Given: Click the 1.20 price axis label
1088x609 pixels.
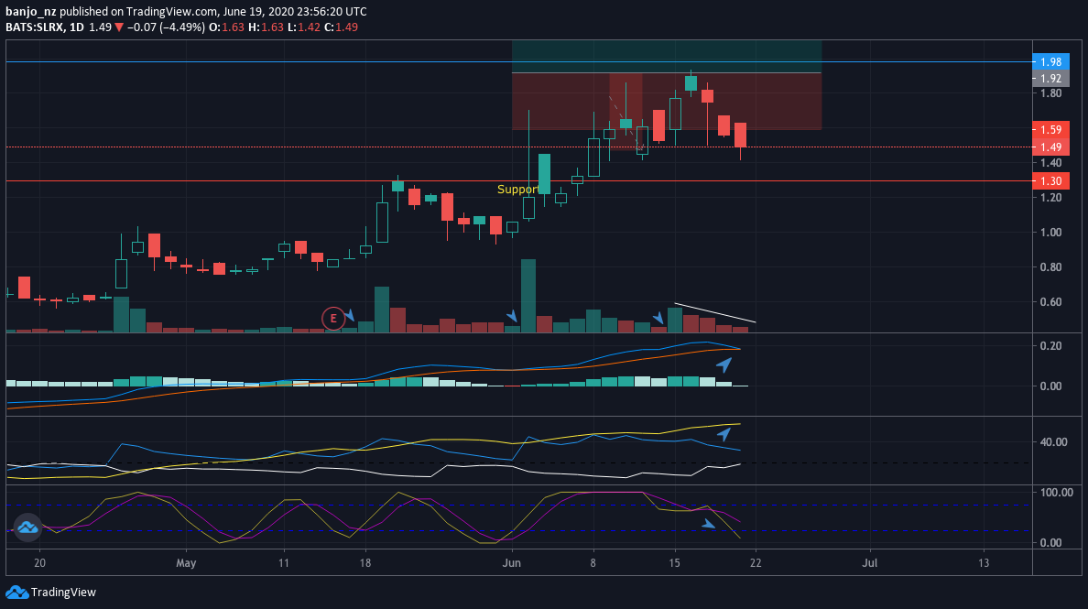Looking at the screenshot, I should (1050, 198).
